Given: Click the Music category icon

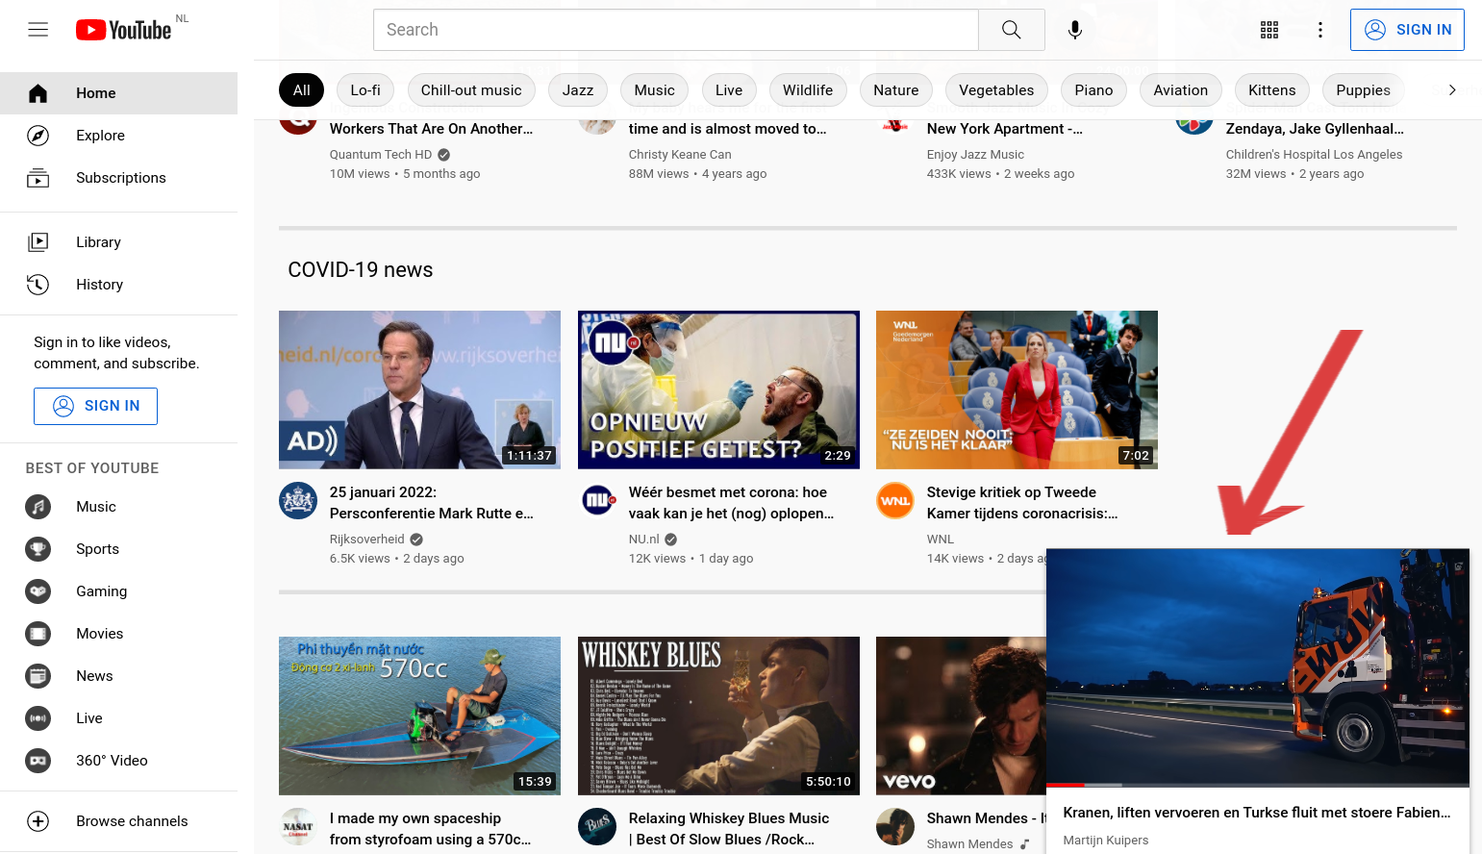Looking at the screenshot, I should (x=38, y=507).
